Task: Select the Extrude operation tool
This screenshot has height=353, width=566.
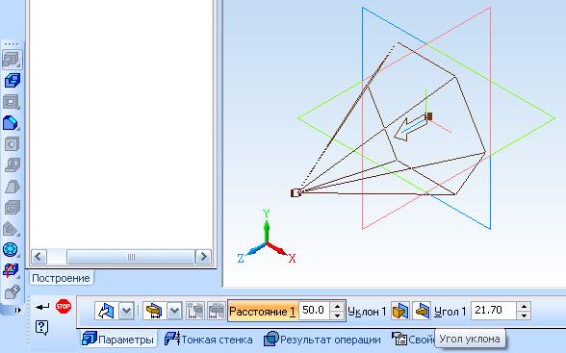Action: tap(12, 59)
